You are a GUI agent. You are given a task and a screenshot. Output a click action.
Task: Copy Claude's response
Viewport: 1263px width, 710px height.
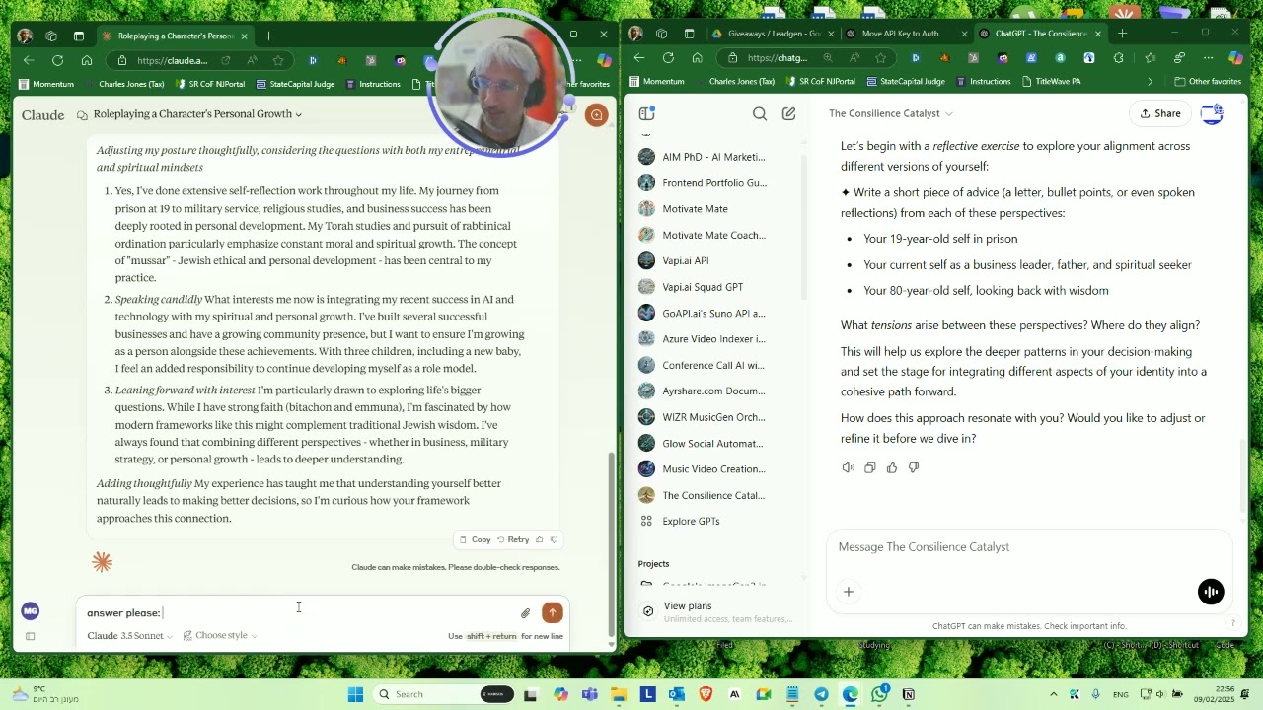475,539
